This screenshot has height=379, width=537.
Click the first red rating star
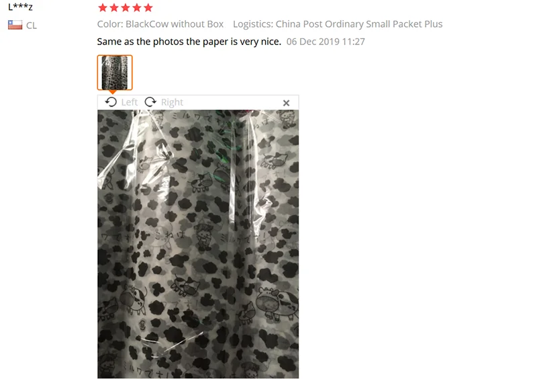[x=103, y=7]
